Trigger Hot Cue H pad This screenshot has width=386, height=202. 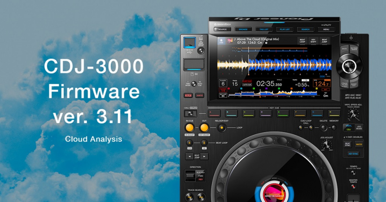click(334, 113)
